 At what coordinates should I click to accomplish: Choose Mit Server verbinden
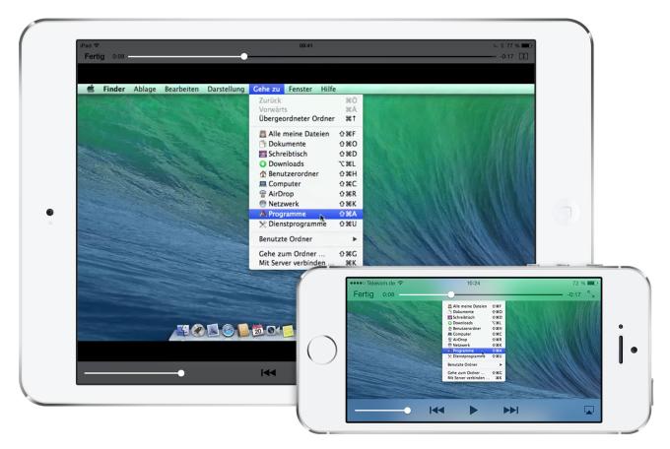pos(306,263)
